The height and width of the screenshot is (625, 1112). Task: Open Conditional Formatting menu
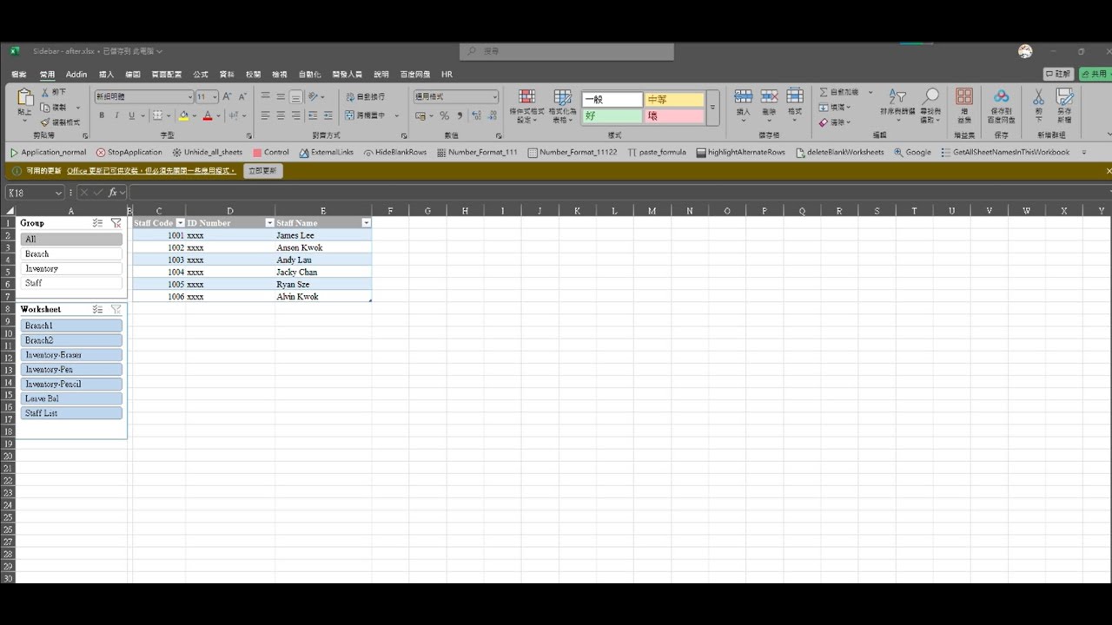coord(526,106)
